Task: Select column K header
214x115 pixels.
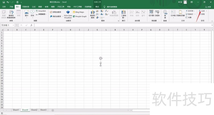Action: tap(97, 30)
